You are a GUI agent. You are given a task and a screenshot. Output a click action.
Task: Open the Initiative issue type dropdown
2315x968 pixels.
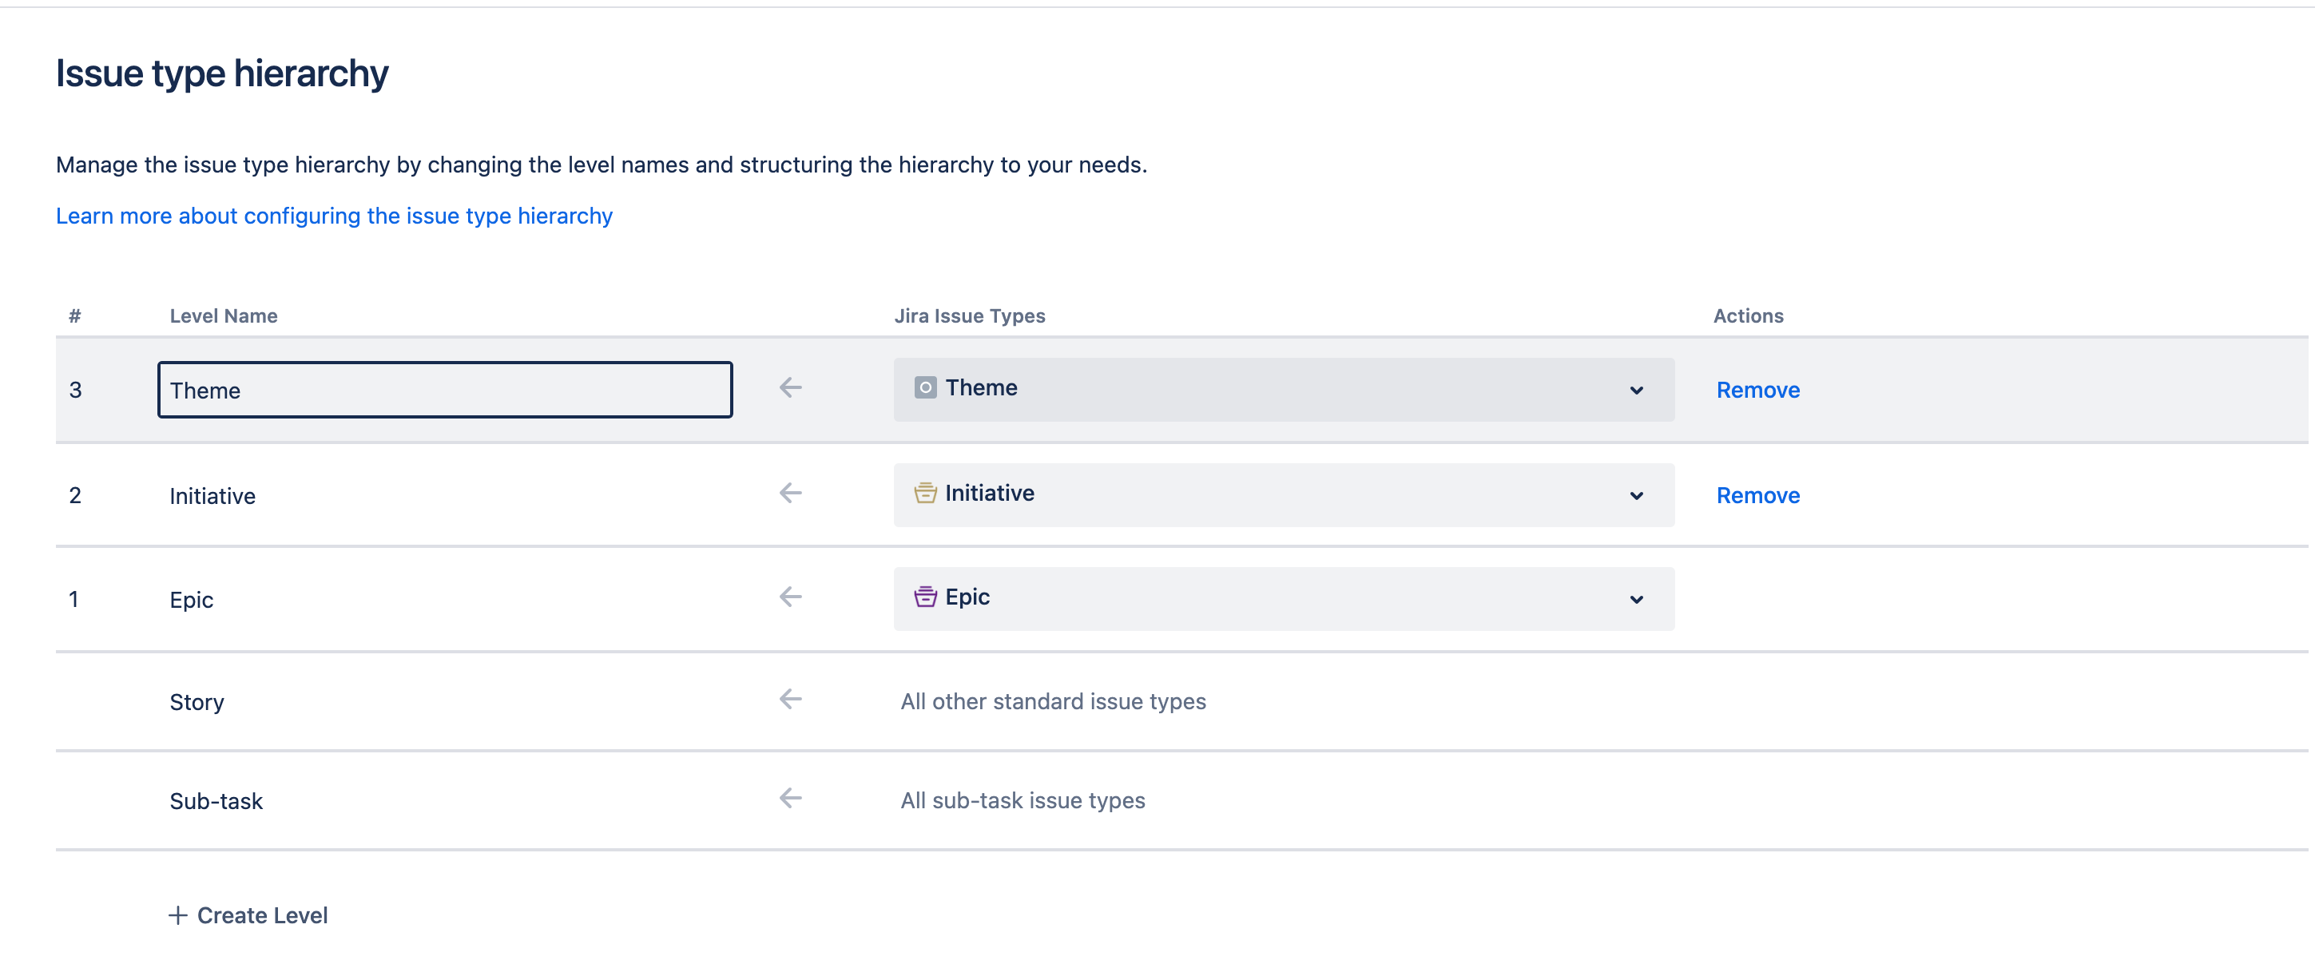1283,494
